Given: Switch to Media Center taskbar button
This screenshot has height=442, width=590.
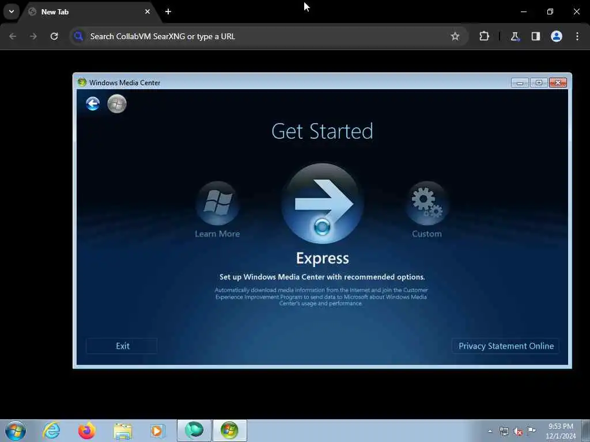Looking at the screenshot, I should tap(229, 430).
